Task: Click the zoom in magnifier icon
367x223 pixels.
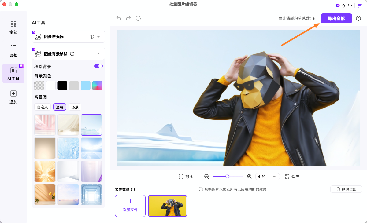Action: pos(249,177)
